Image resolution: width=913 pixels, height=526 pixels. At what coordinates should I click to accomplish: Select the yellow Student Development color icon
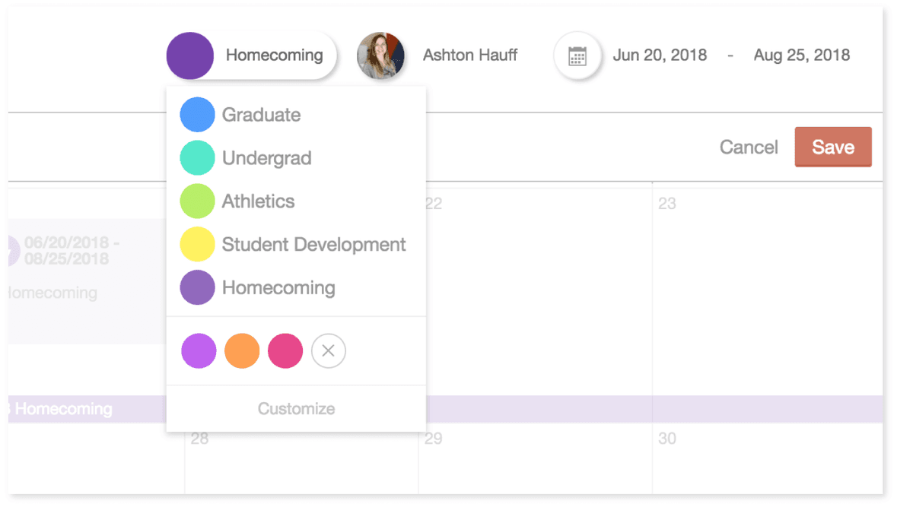tap(197, 244)
